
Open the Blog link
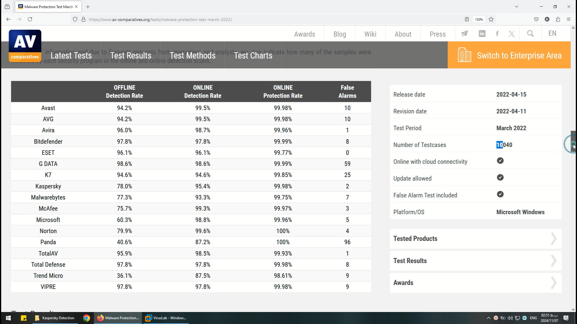(340, 34)
